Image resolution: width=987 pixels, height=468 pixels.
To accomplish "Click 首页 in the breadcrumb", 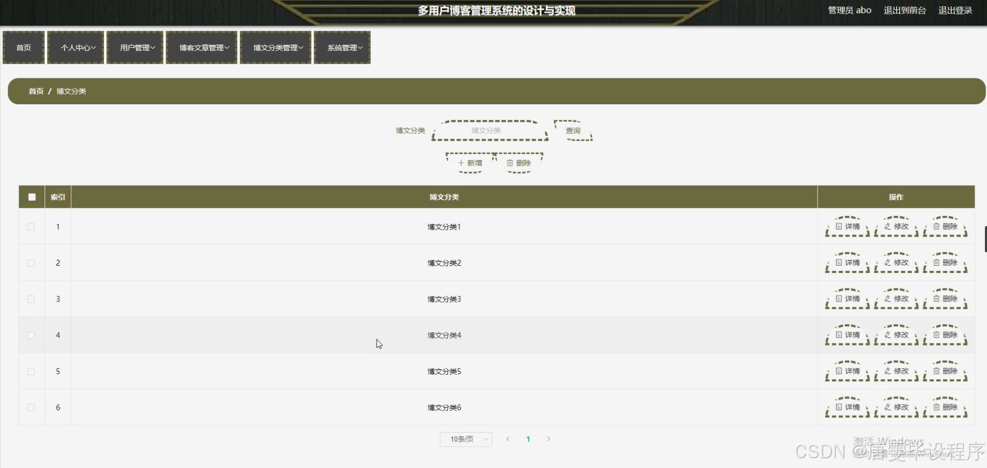I will [x=36, y=91].
